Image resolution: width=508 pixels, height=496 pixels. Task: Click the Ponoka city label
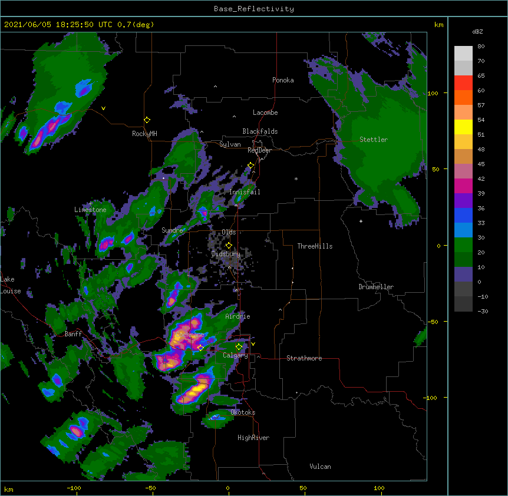click(283, 80)
